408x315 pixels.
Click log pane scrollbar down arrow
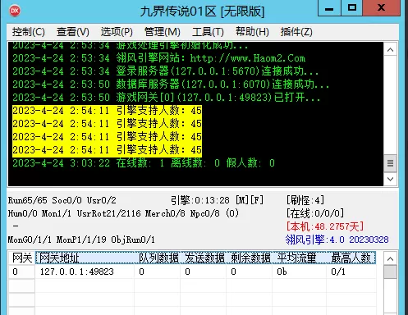point(391,179)
